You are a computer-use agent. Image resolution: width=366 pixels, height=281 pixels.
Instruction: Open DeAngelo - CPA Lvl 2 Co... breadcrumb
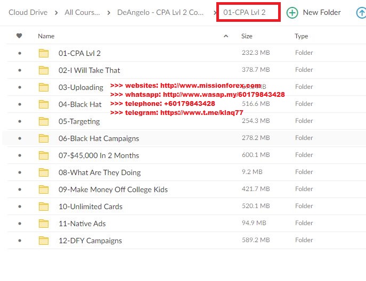160,12
